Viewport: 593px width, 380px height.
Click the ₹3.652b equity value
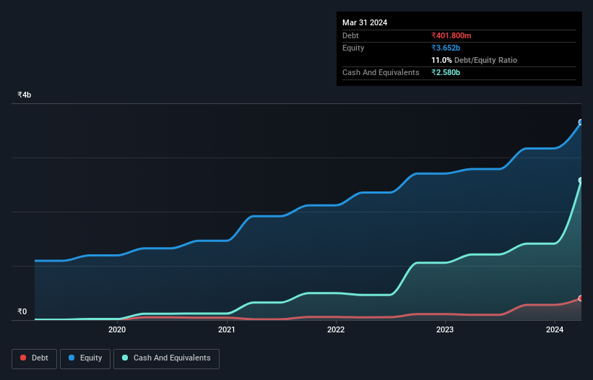tap(446, 48)
